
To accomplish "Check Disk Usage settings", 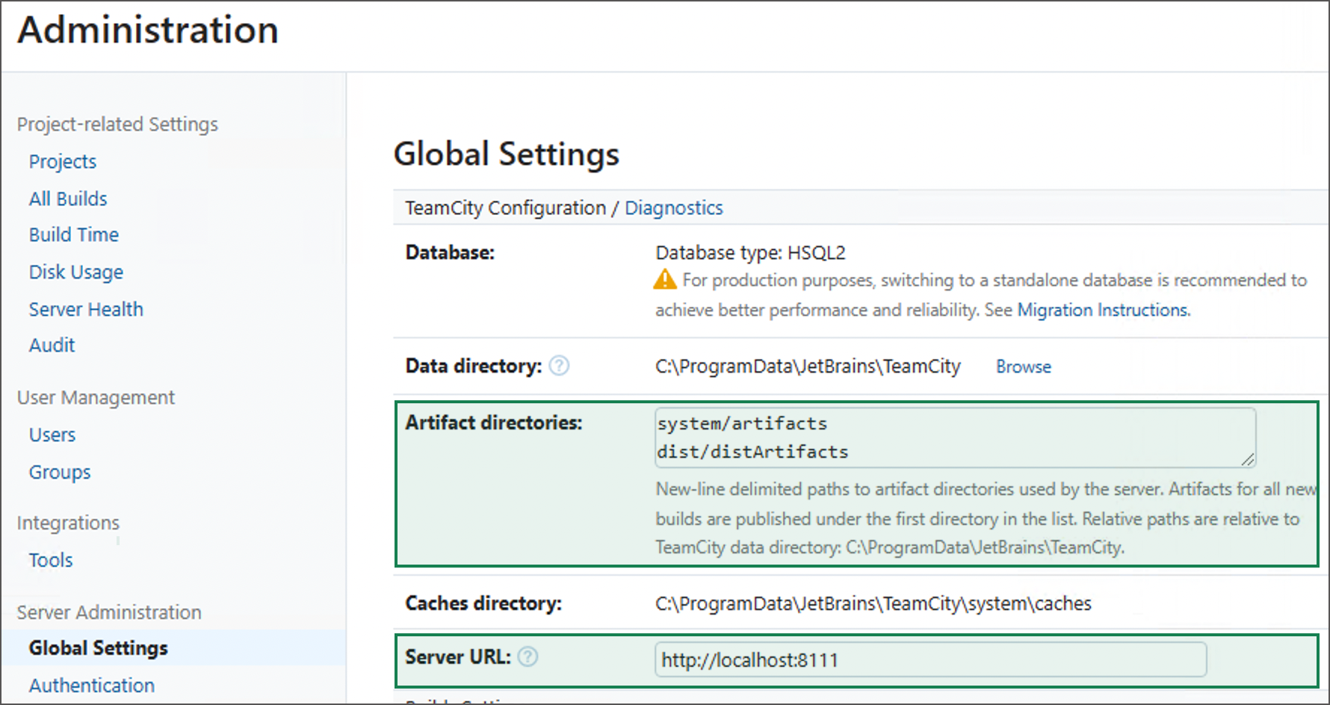I will pyautogui.click(x=75, y=271).
